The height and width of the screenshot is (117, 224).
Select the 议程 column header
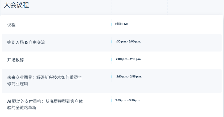[11, 25]
